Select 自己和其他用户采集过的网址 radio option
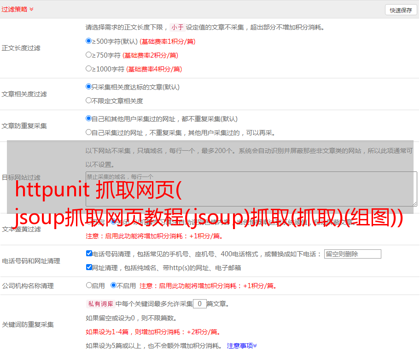 coord(88,118)
